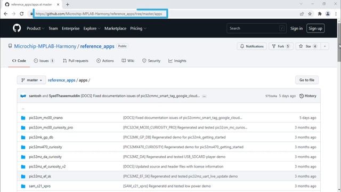Screen dimensions: 341x192
Task: Open the pic32mk_gp_db folder name
Action: coord(41,138)
